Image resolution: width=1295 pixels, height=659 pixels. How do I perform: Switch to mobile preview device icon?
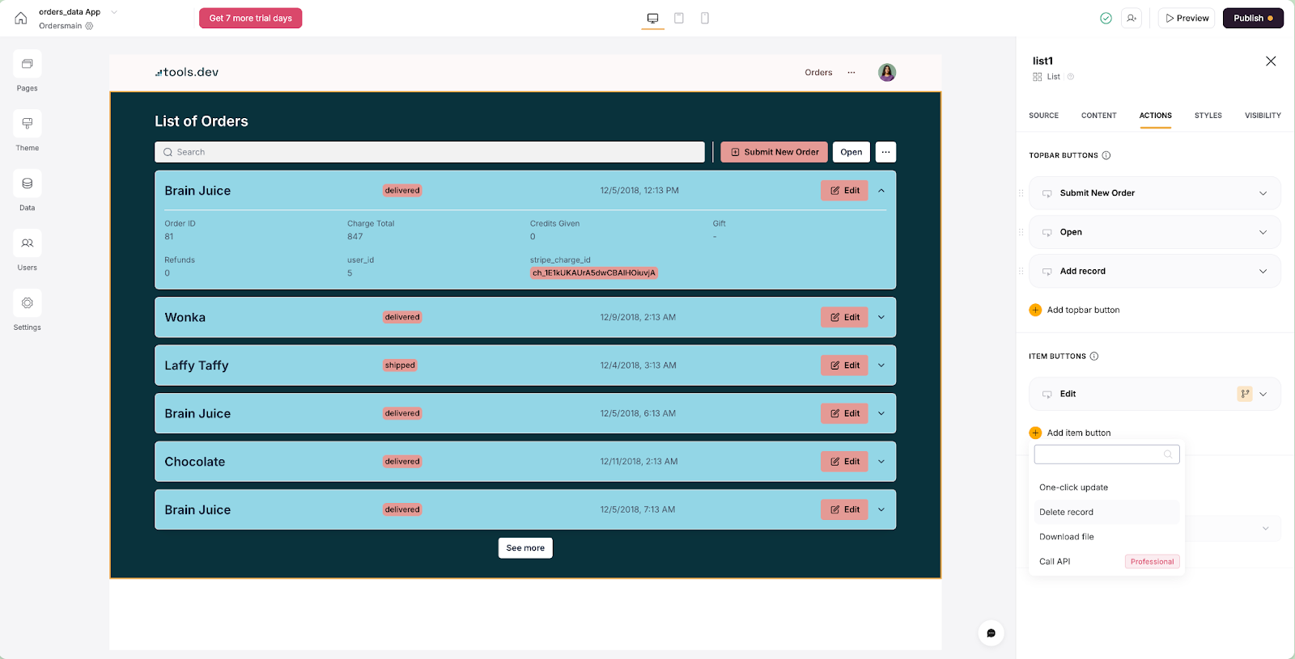tap(705, 18)
